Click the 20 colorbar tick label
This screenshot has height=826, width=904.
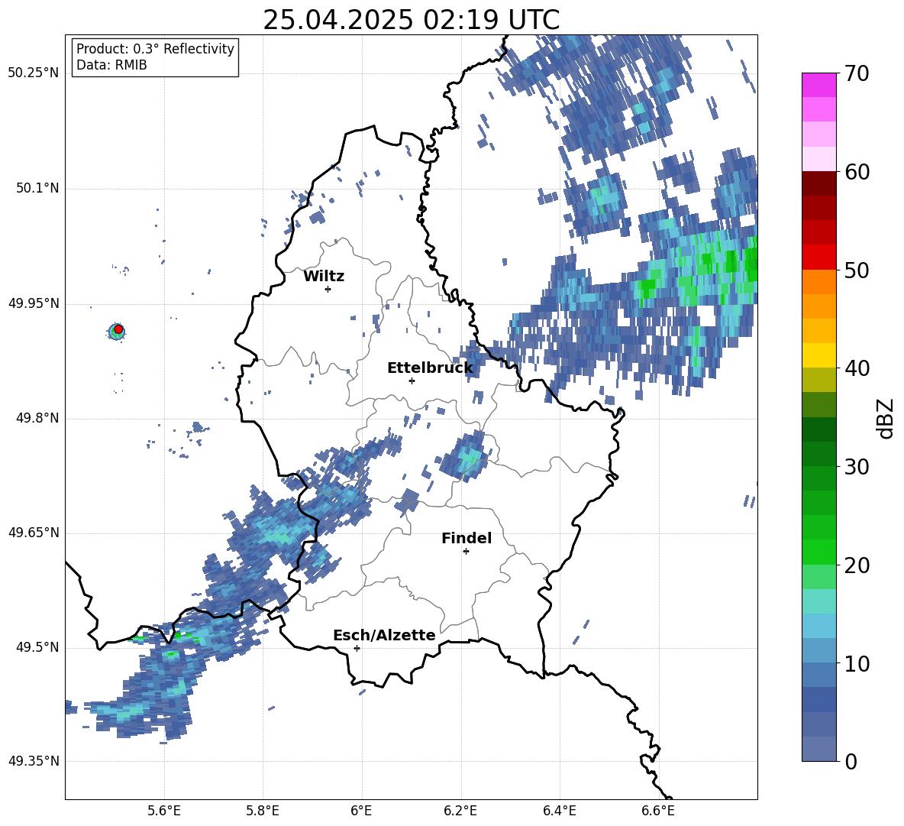coord(857,565)
